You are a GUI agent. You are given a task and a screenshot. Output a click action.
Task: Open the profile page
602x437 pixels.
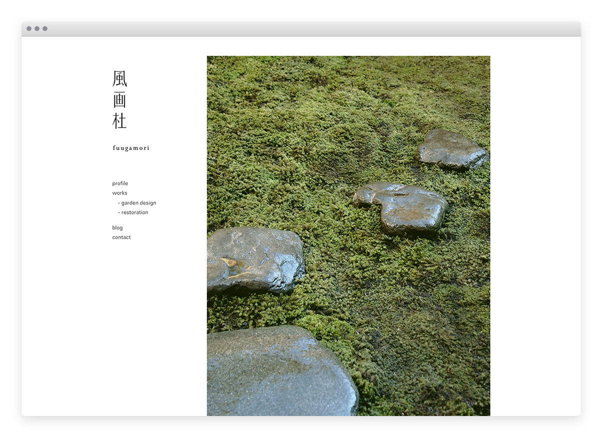120,183
